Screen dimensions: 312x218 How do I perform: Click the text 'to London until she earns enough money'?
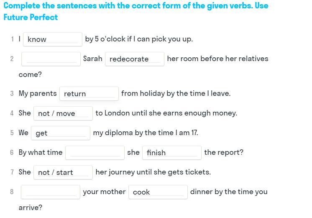pos(166,113)
